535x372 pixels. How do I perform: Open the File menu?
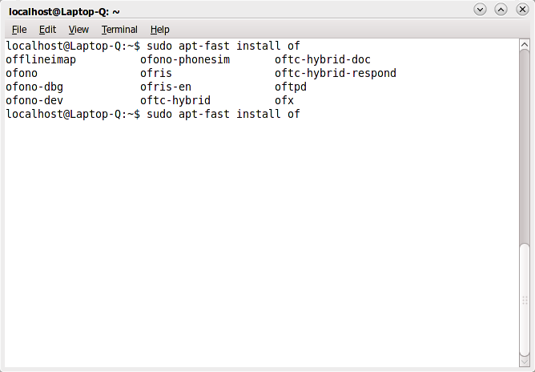[x=19, y=30]
